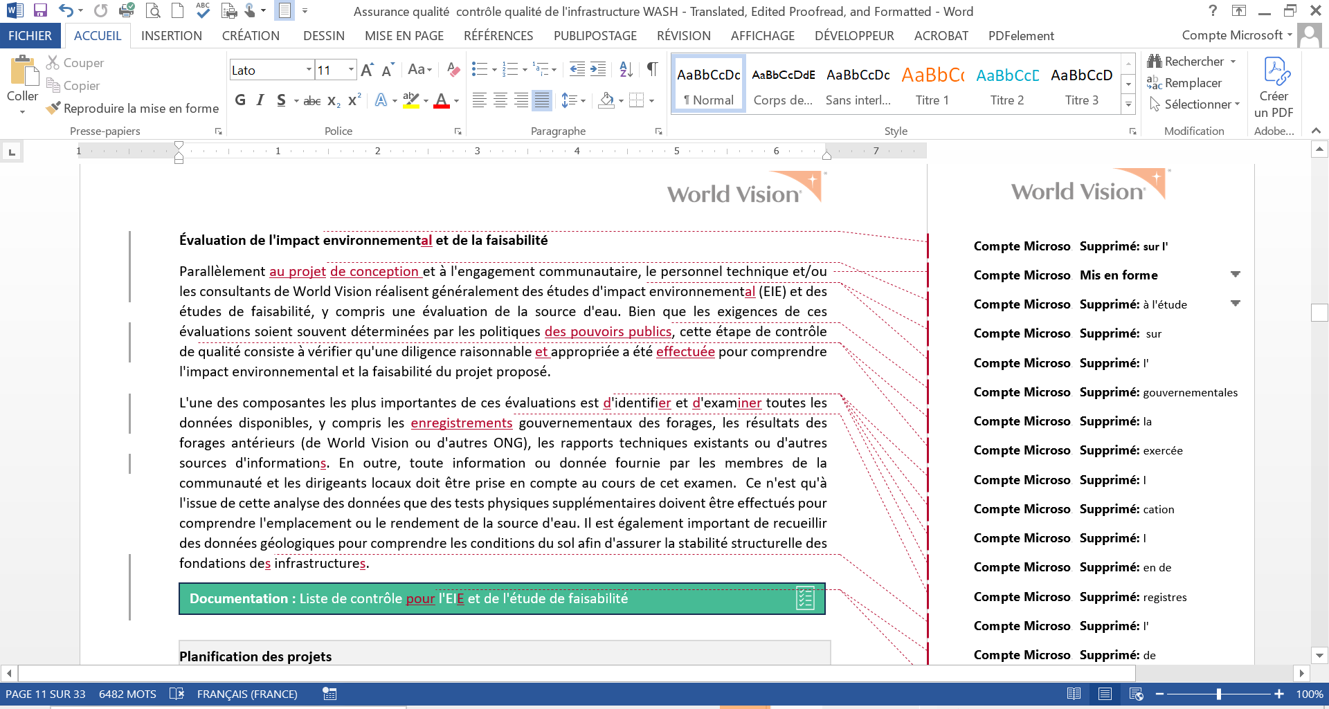Open the font color dropdown arrow
The height and width of the screenshot is (709, 1329).
tap(457, 101)
